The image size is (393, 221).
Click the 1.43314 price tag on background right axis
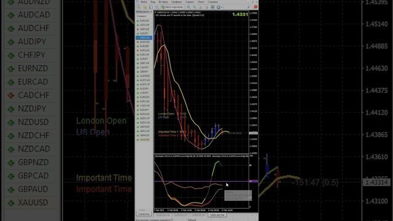click(377, 182)
